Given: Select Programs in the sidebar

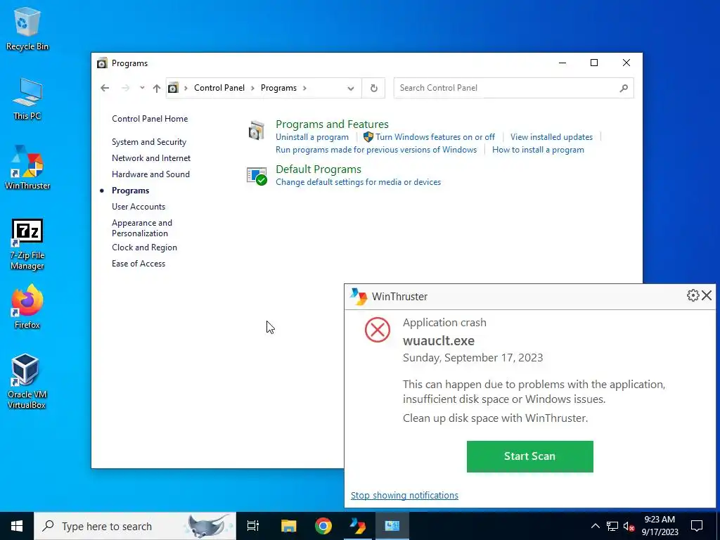Looking at the screenshot, I should [x=130, y=190].
